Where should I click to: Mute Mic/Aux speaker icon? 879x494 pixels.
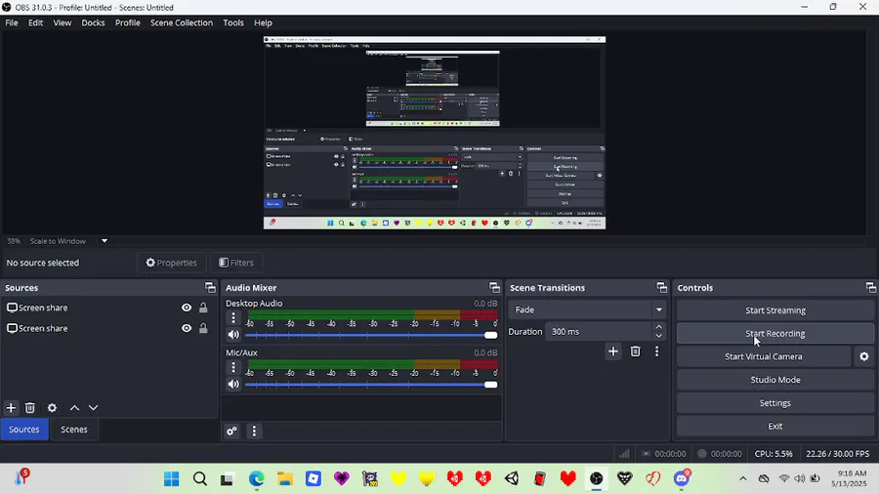233,385
